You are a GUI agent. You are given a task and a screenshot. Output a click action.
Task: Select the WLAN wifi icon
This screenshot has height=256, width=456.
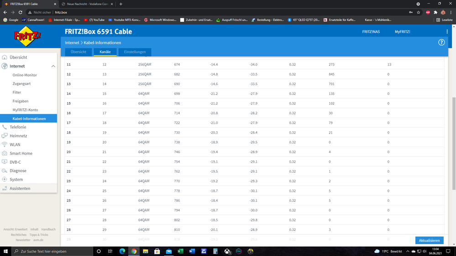[5, 144]
